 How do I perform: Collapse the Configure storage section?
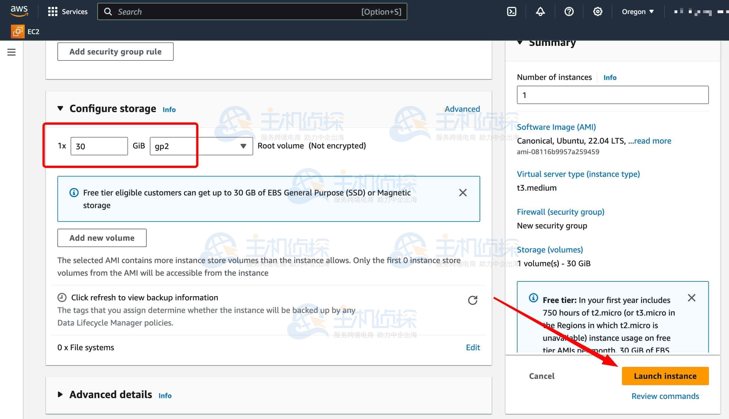point(60,109)
